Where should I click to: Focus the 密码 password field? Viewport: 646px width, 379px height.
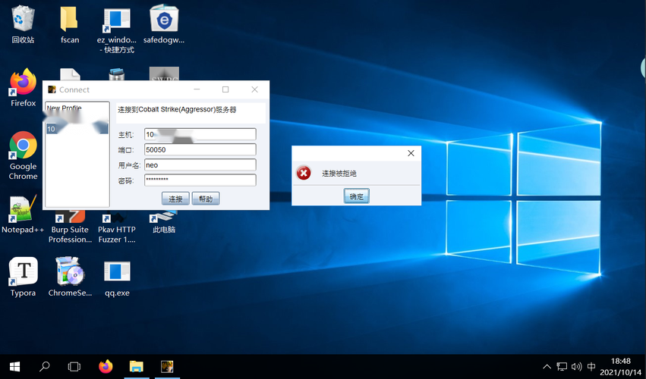200,180
